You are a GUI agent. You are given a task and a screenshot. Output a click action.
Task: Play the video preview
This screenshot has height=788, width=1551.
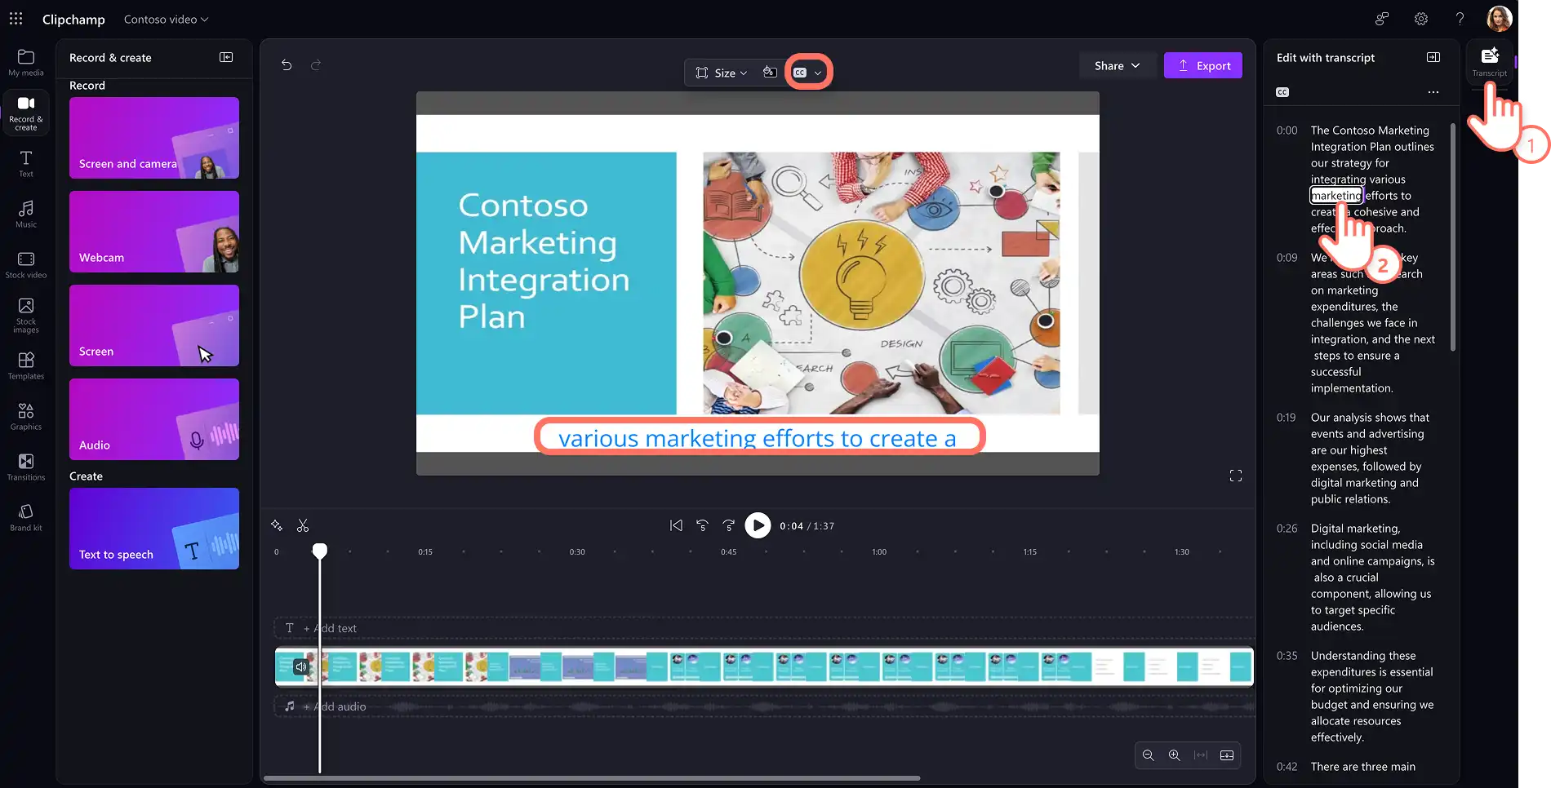click(758, 525)
